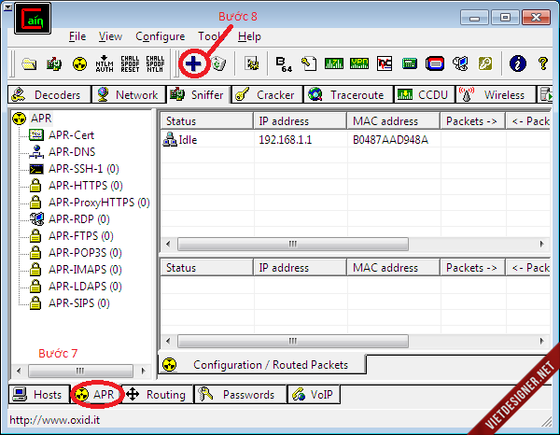This screenshot has height=435, width=560.
Task: Open the Base64 decoder B64 icon
Action: click(x=284, y=64)
